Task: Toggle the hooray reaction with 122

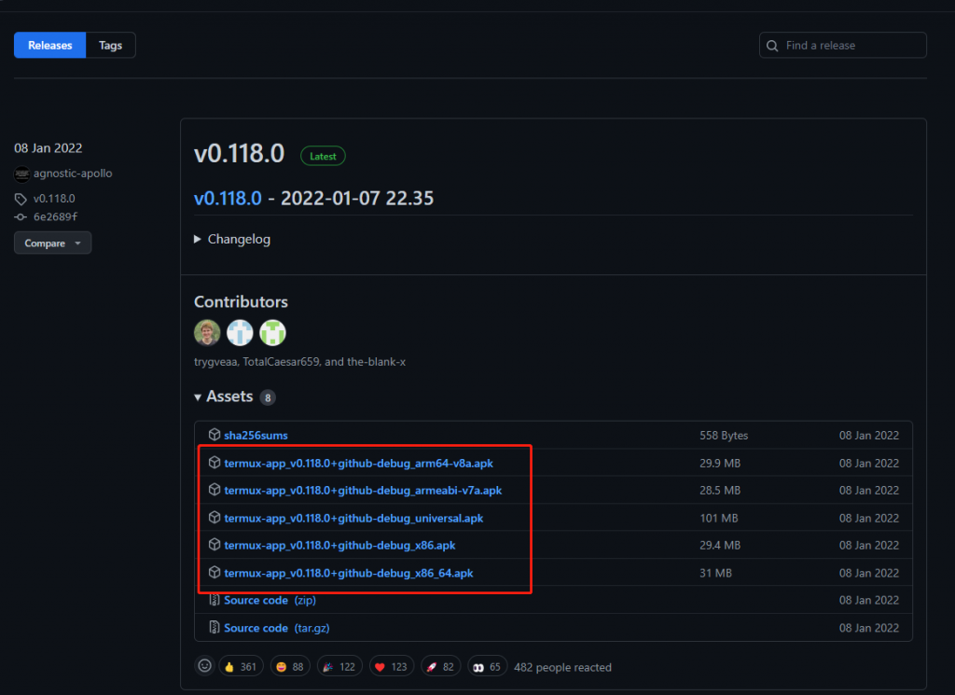Action: (x=339, y=667)
